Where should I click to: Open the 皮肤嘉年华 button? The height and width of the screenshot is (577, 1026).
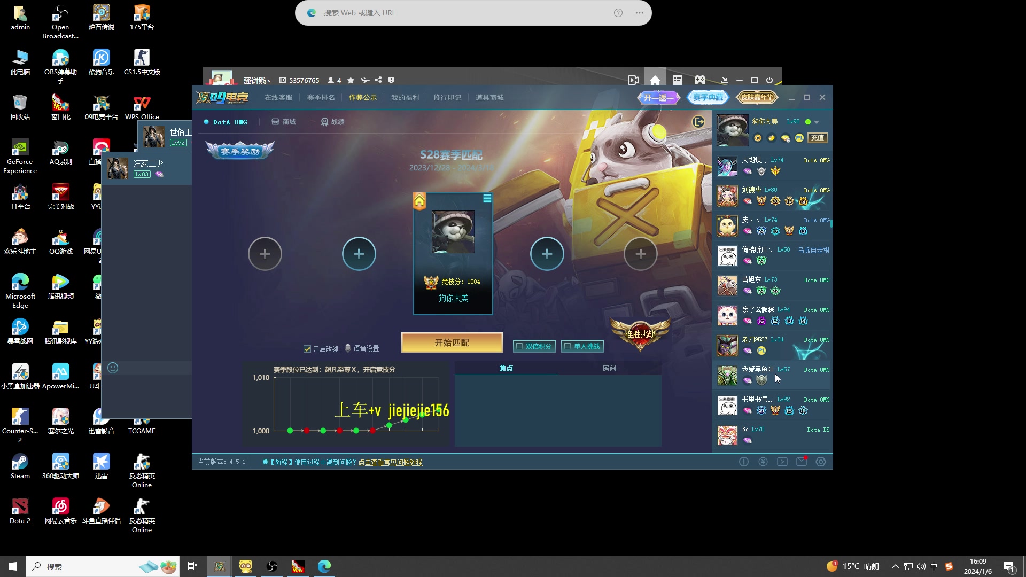tap(757, 97)
